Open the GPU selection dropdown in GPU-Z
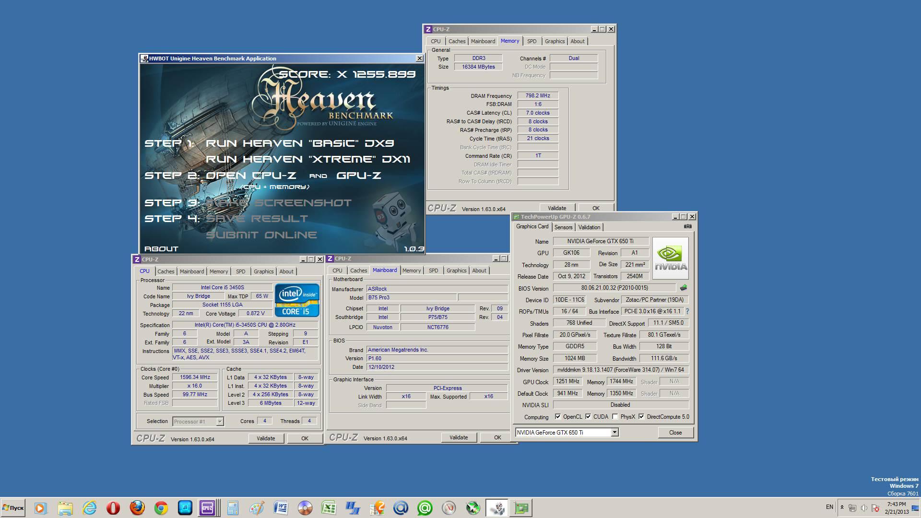 [x=614, y=432]
